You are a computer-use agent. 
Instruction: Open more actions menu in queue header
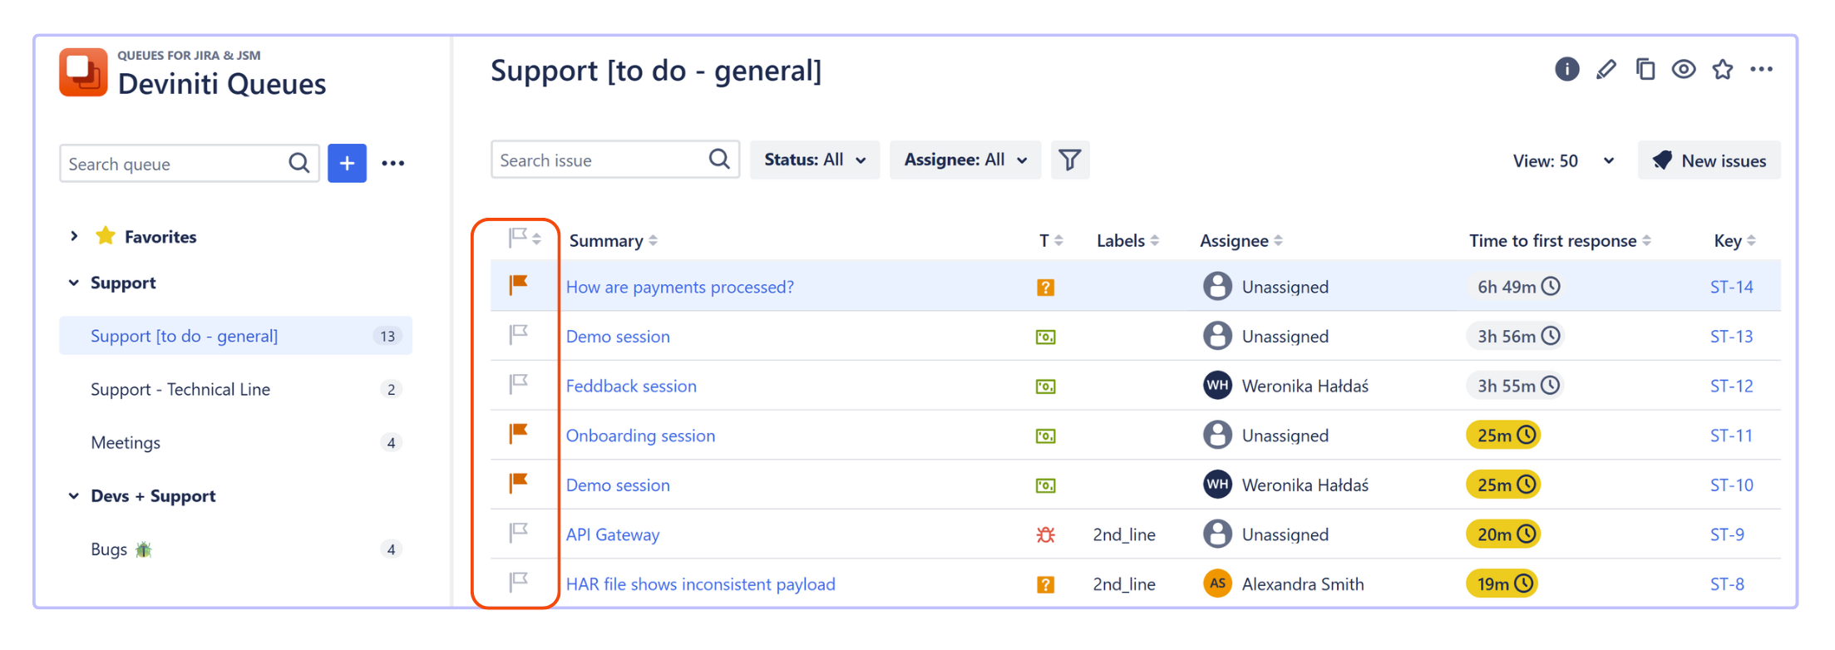pyautogui.click(x=1761, y=69)
